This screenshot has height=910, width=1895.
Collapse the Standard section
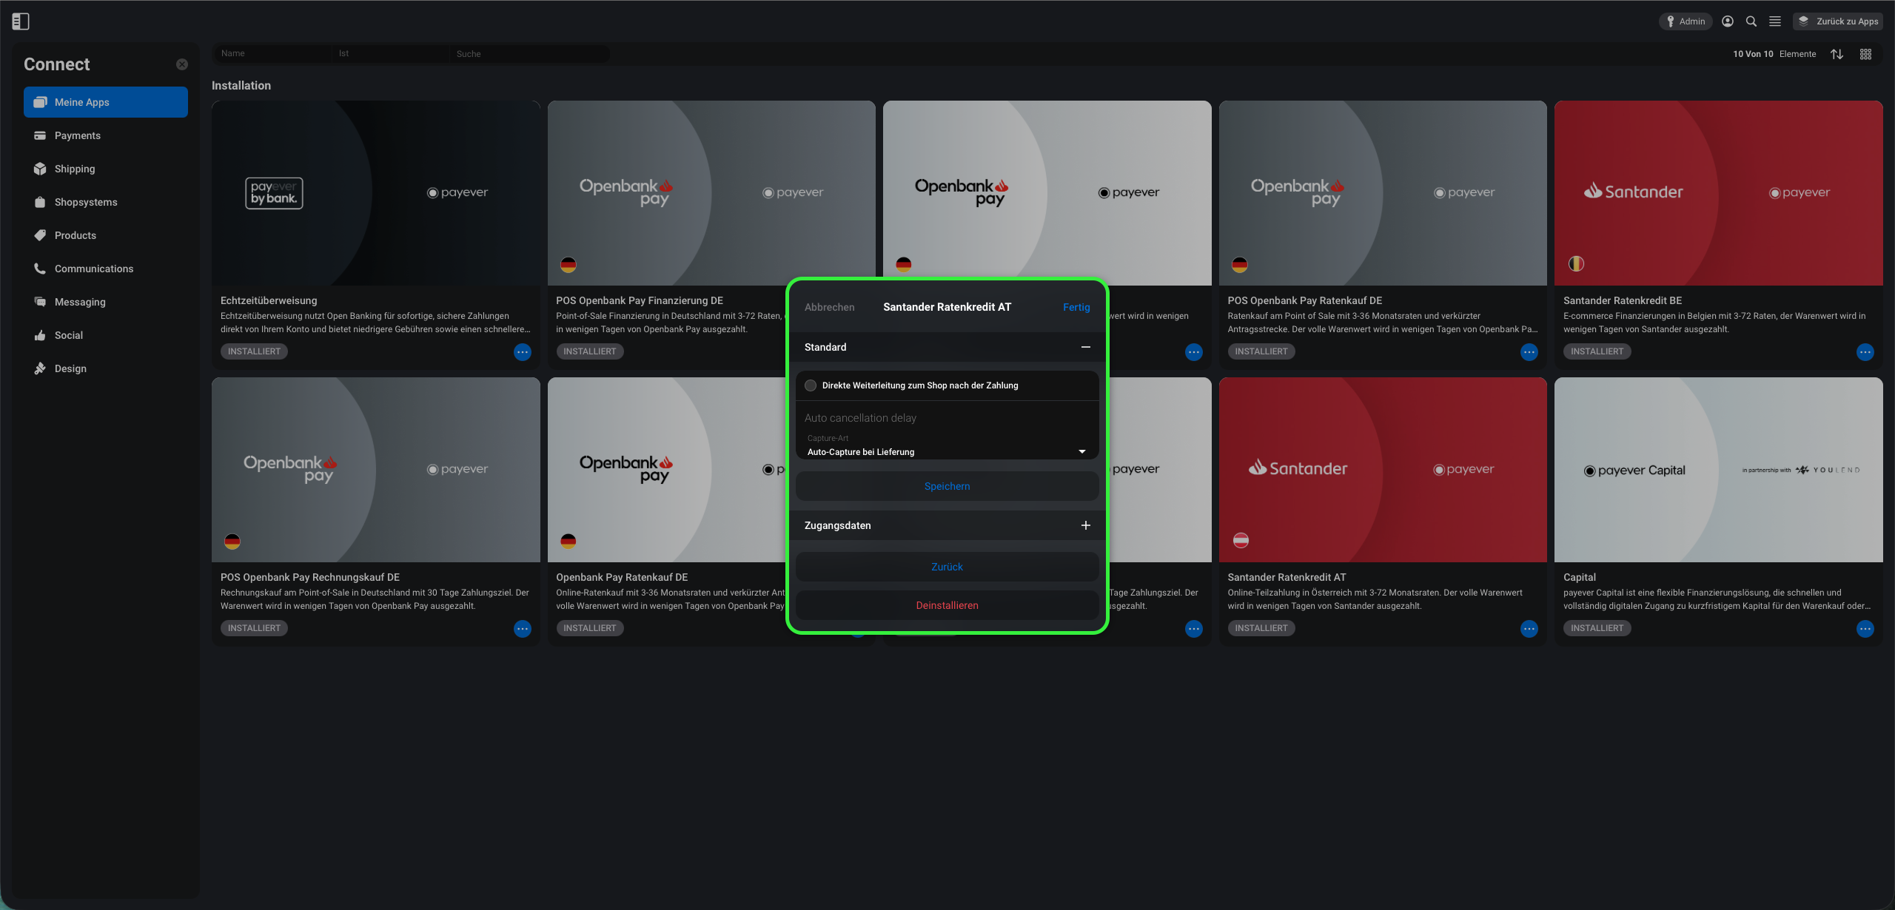coord(1086,347)
